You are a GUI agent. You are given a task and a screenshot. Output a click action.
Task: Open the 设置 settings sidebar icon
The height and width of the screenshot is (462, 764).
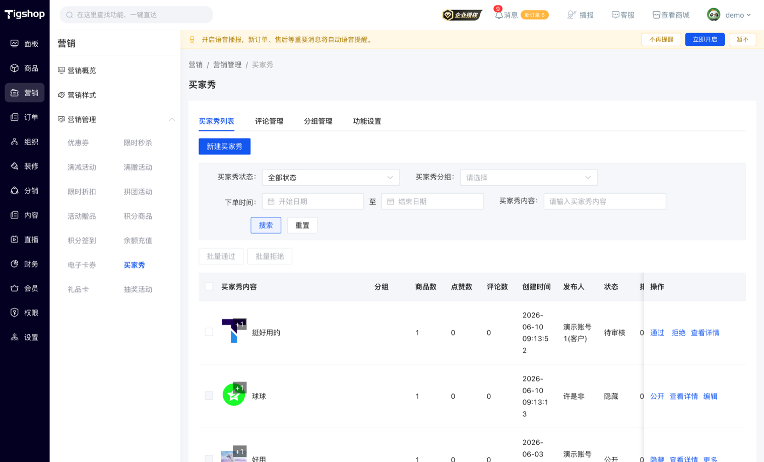15,337
